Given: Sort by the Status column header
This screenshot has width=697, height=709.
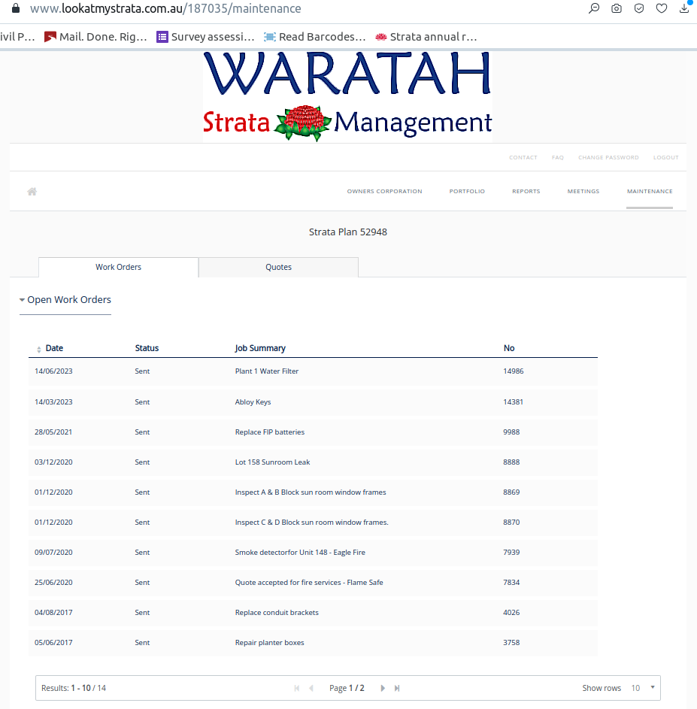Looking at the screenshot, I should pos(147,348).
